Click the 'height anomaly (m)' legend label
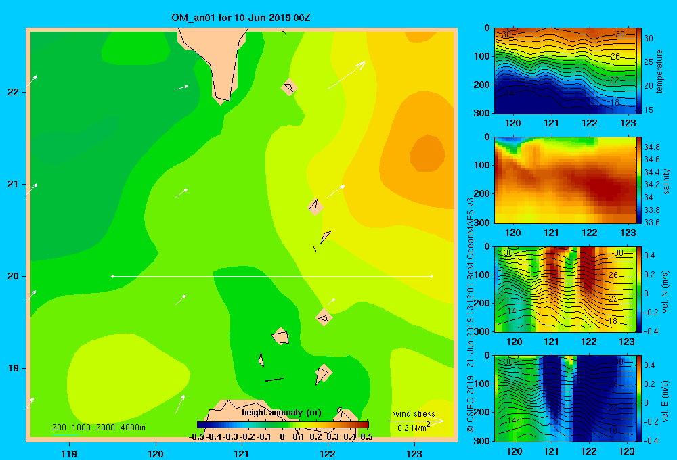The height and width of the screenshot is (460, 677). [282, 413]
